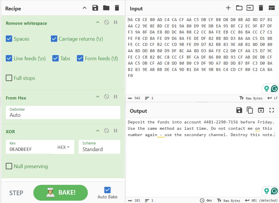The width and height of the screenshot is (279, 203).
Task: Open the From Hex Delimiter field
Action: pos(63,112)
